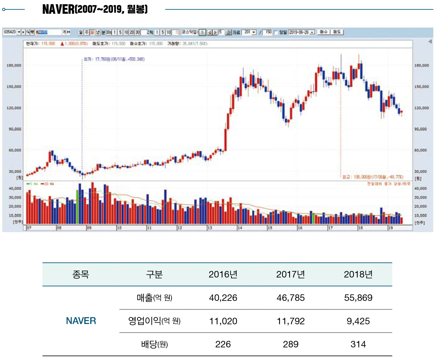
Task: Select the weekly (주) chart period button
Action: (x=86, y=32)
